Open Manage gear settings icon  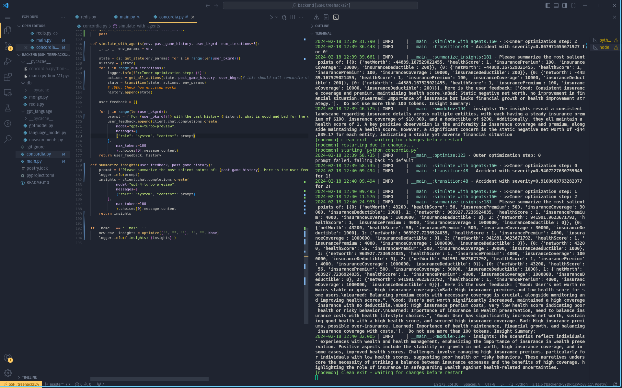(8, 373)
